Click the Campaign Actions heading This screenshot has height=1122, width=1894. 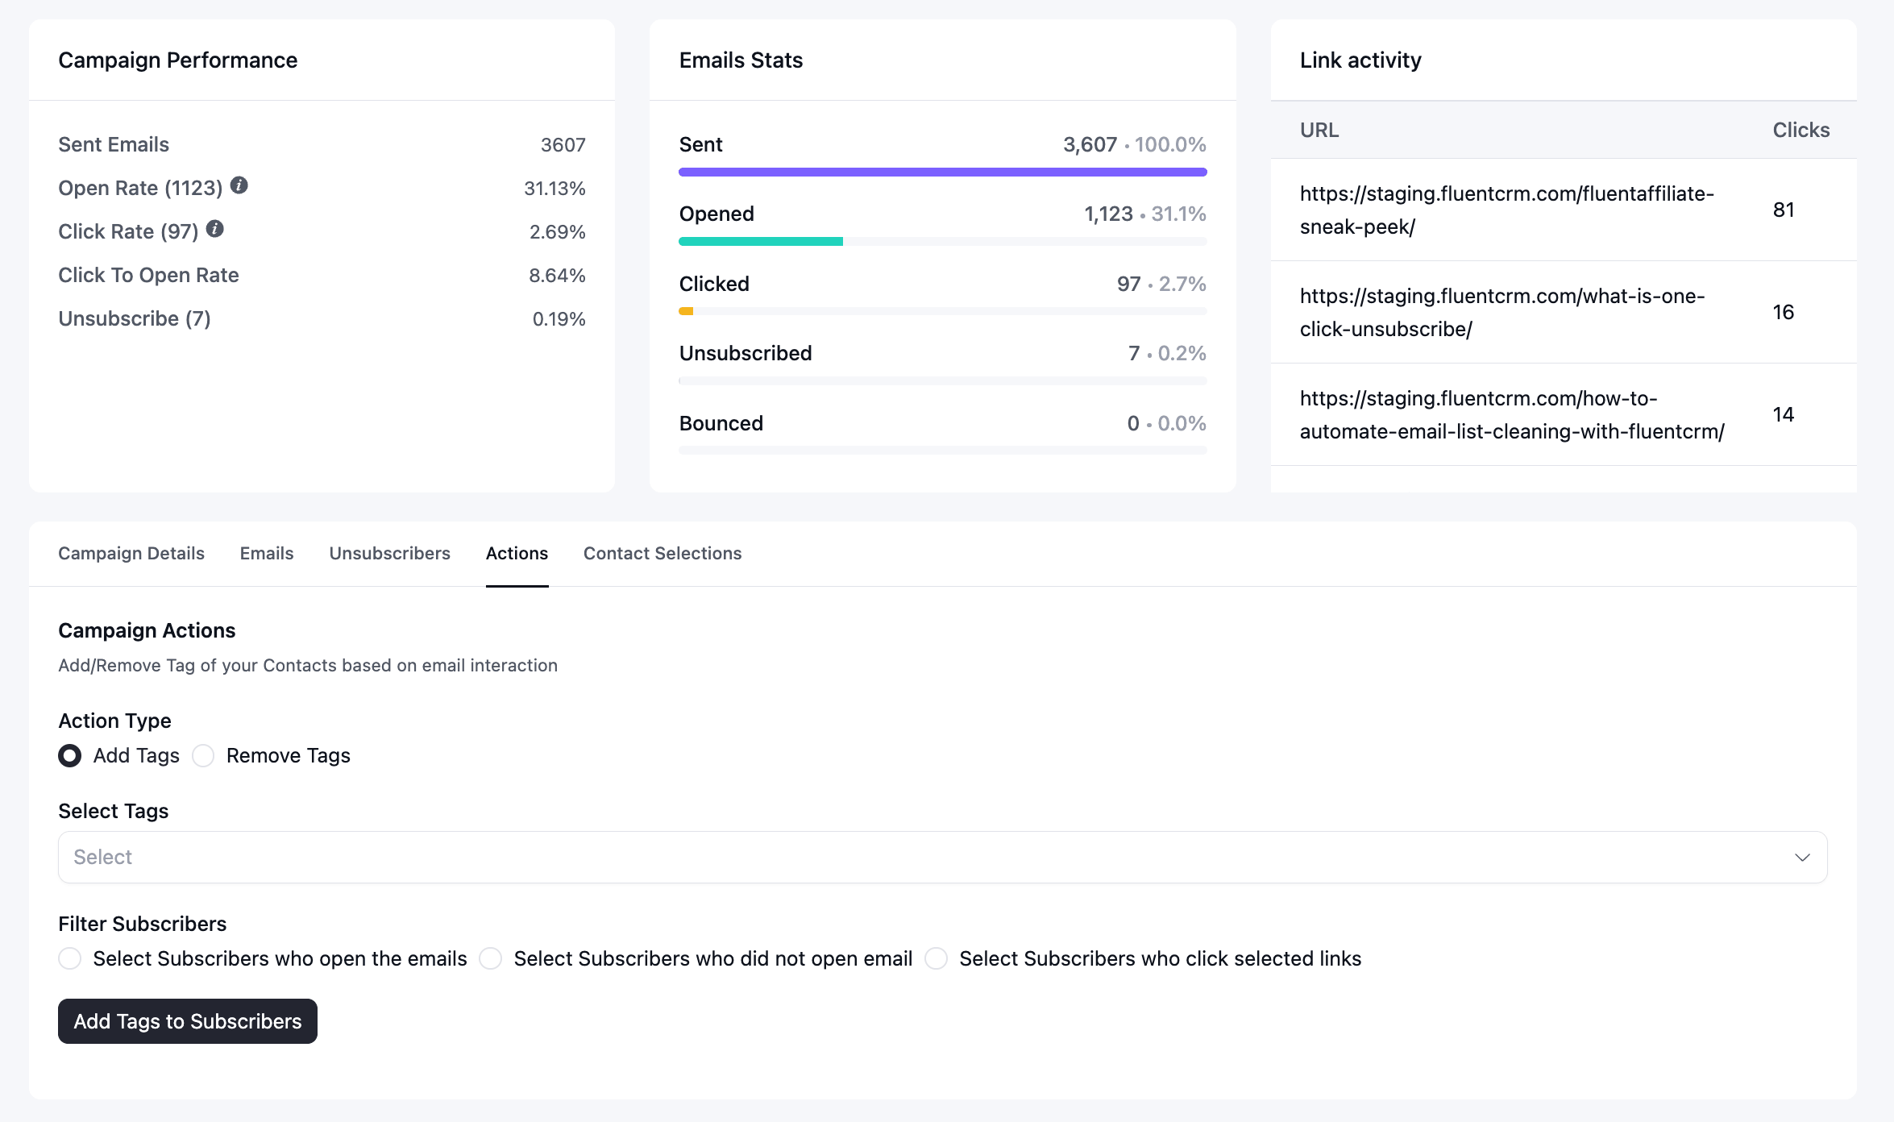pyautogui.click(x=147, y=630)
